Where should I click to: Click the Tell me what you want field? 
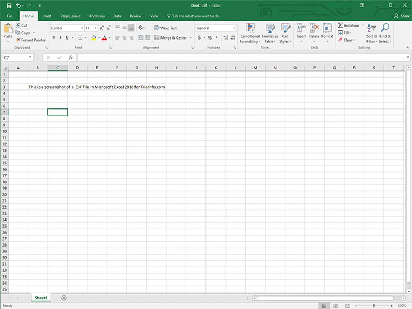click(x=193, y=16)
